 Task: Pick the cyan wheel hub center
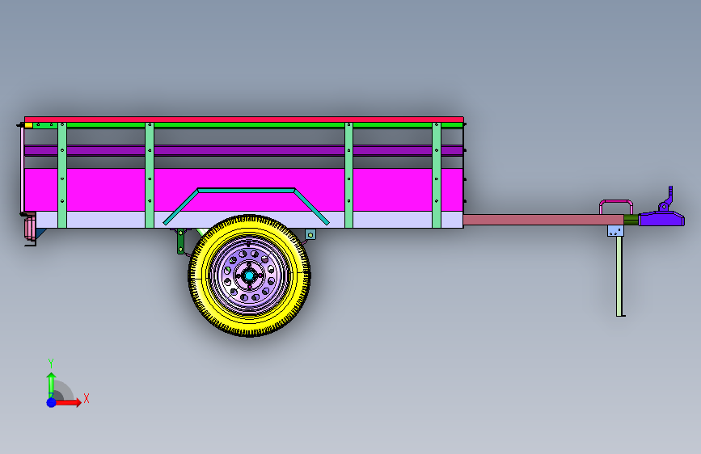(249, 275)
